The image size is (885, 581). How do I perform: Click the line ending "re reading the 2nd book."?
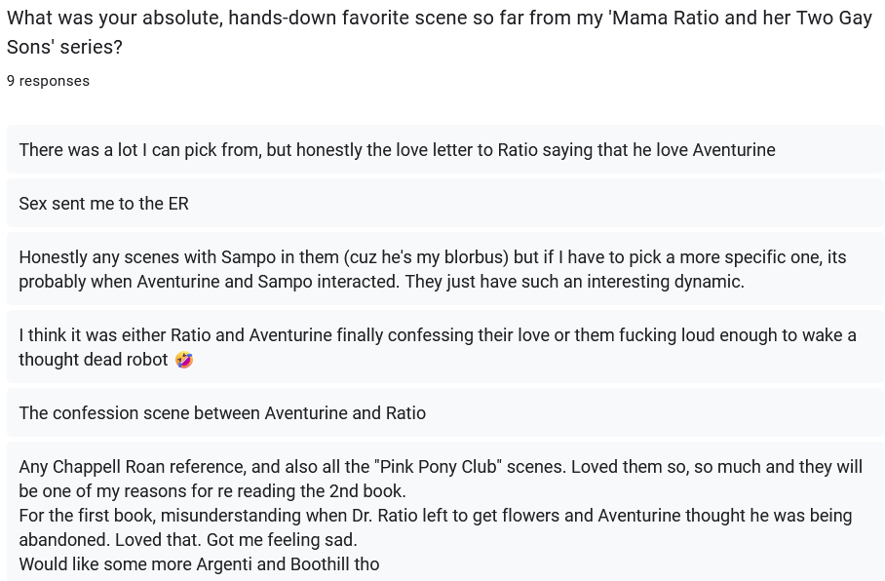coord(212,491)
